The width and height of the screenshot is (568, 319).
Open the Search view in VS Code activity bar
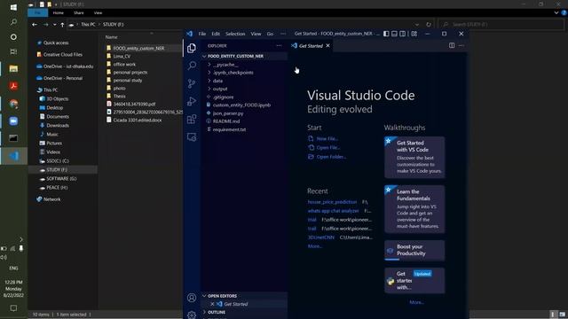[x=192, y=66]
